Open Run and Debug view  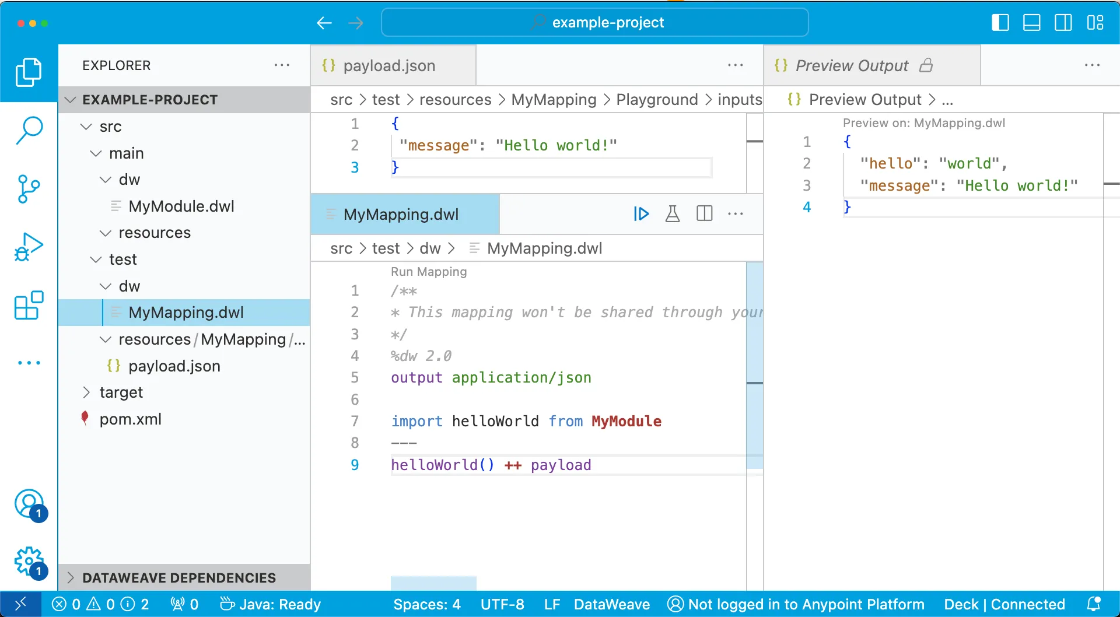pyautogui.click(x=29, y=247)
